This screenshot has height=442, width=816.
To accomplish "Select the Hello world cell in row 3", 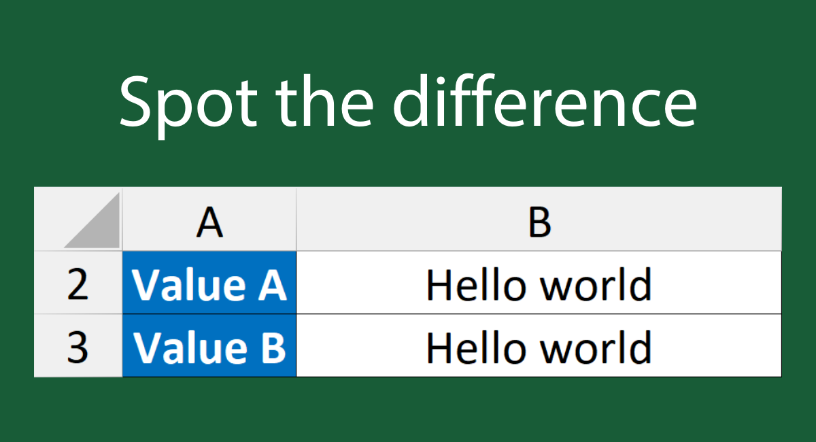I will (x=539, y=345).
